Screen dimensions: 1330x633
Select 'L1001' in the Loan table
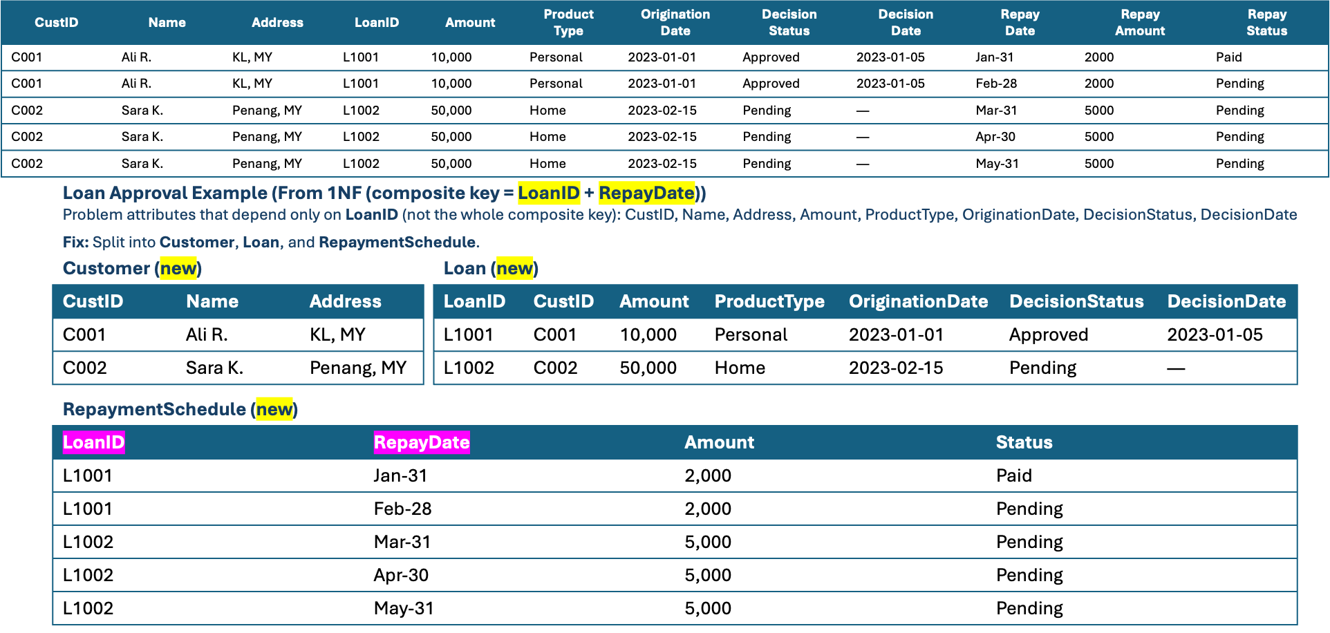pyautogui.click(x=468, y=335)
